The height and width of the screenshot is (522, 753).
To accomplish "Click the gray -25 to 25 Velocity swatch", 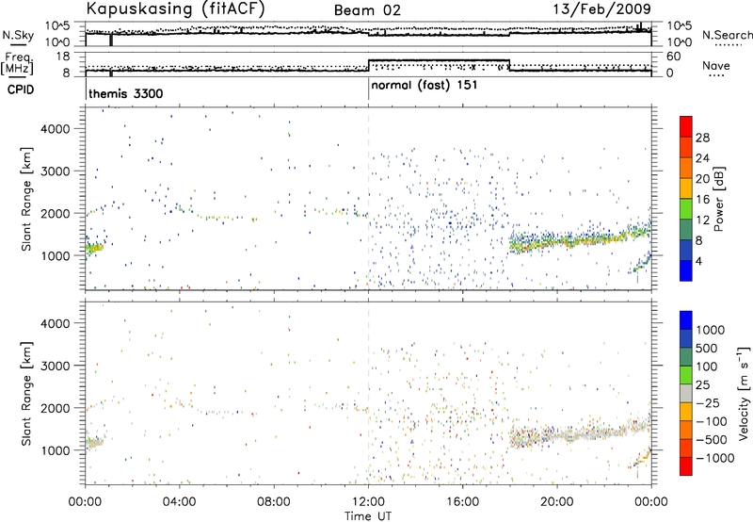I will pos(686,393).
